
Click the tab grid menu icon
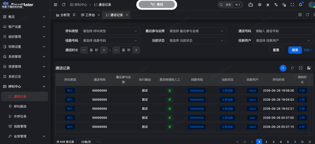(300, 15)
